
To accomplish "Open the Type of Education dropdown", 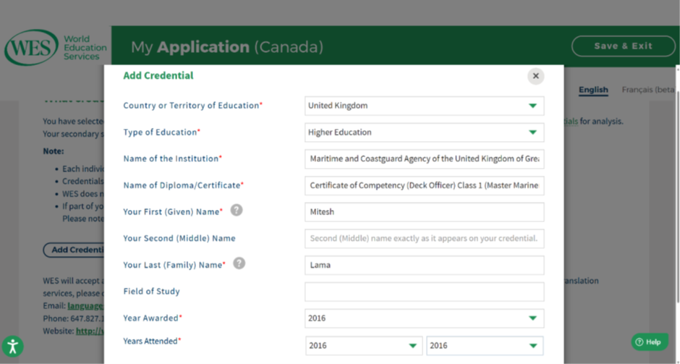I will click(x=424, y=132).
